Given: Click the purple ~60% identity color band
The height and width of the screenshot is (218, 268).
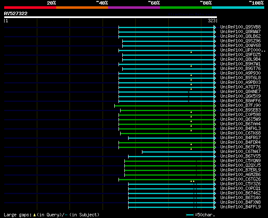Looking at the screenshot, I should tap(134, 8).
